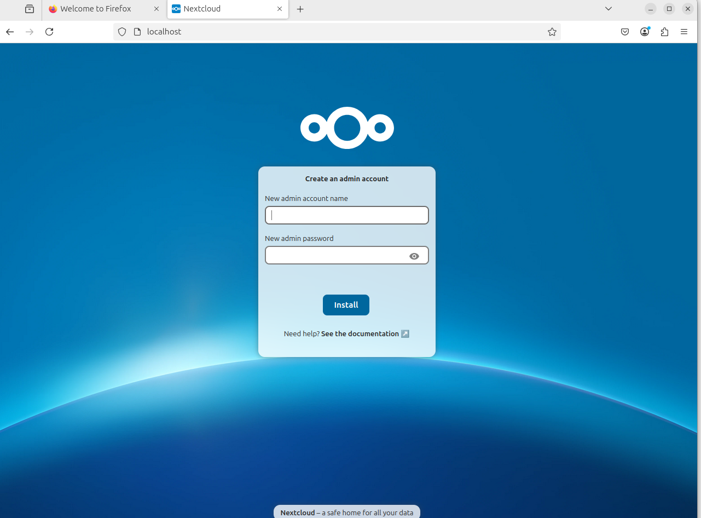Screen dimensions: 701x518
Task: Minimize the Firefox window
Action: (650, 9)
